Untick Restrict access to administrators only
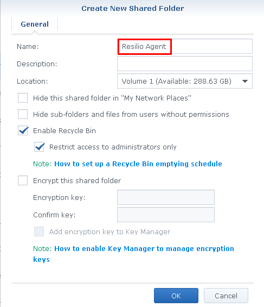The height and width of the screenshot is (307, 264). [x=39, y=147]
